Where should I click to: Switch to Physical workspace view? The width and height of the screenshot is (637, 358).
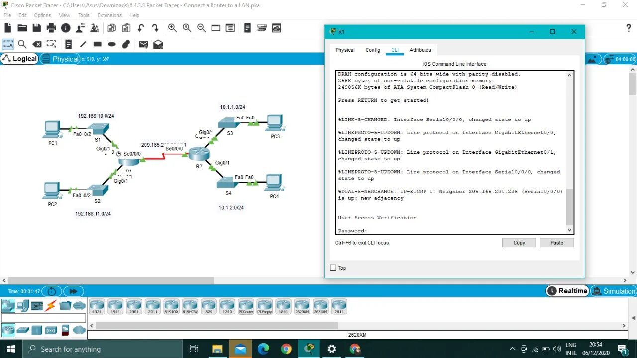[60, 59]
